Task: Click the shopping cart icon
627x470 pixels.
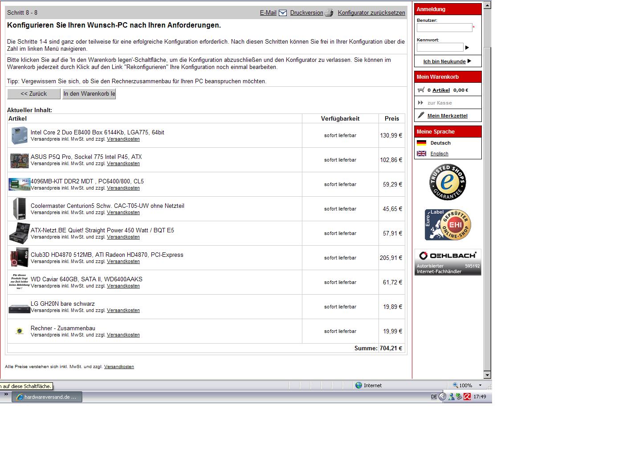Action: [421, 90]
